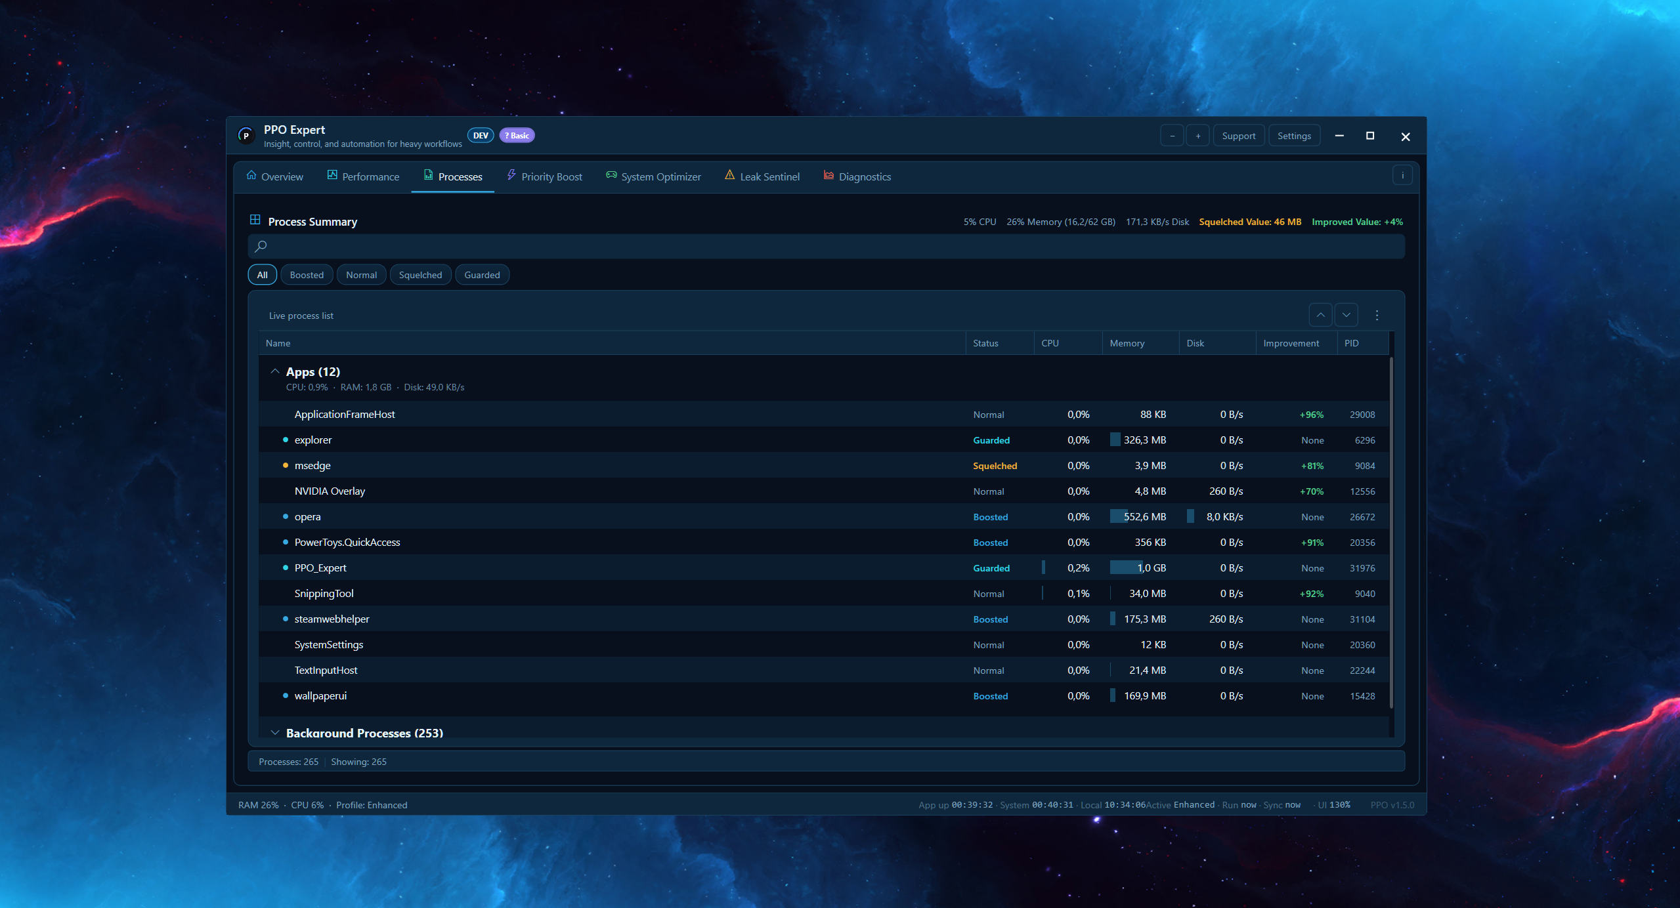Toggle the Normal filter chip
1680x908 pixels.
coord(361,275)
